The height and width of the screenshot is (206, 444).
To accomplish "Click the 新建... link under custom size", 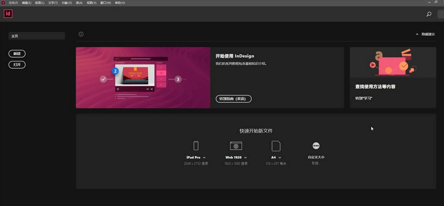I will coord(316,163).
